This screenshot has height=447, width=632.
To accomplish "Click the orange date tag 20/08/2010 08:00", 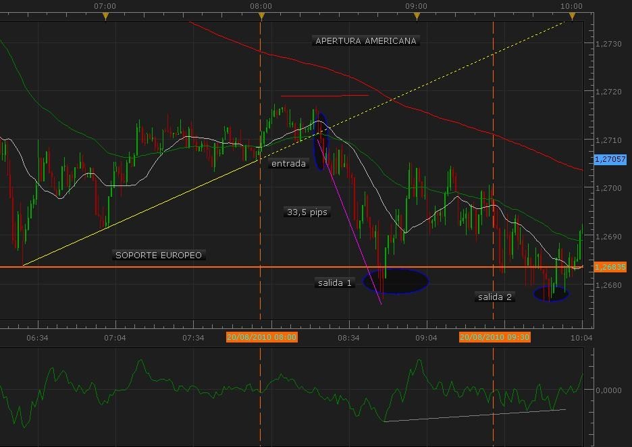I will tap(261, 337).
